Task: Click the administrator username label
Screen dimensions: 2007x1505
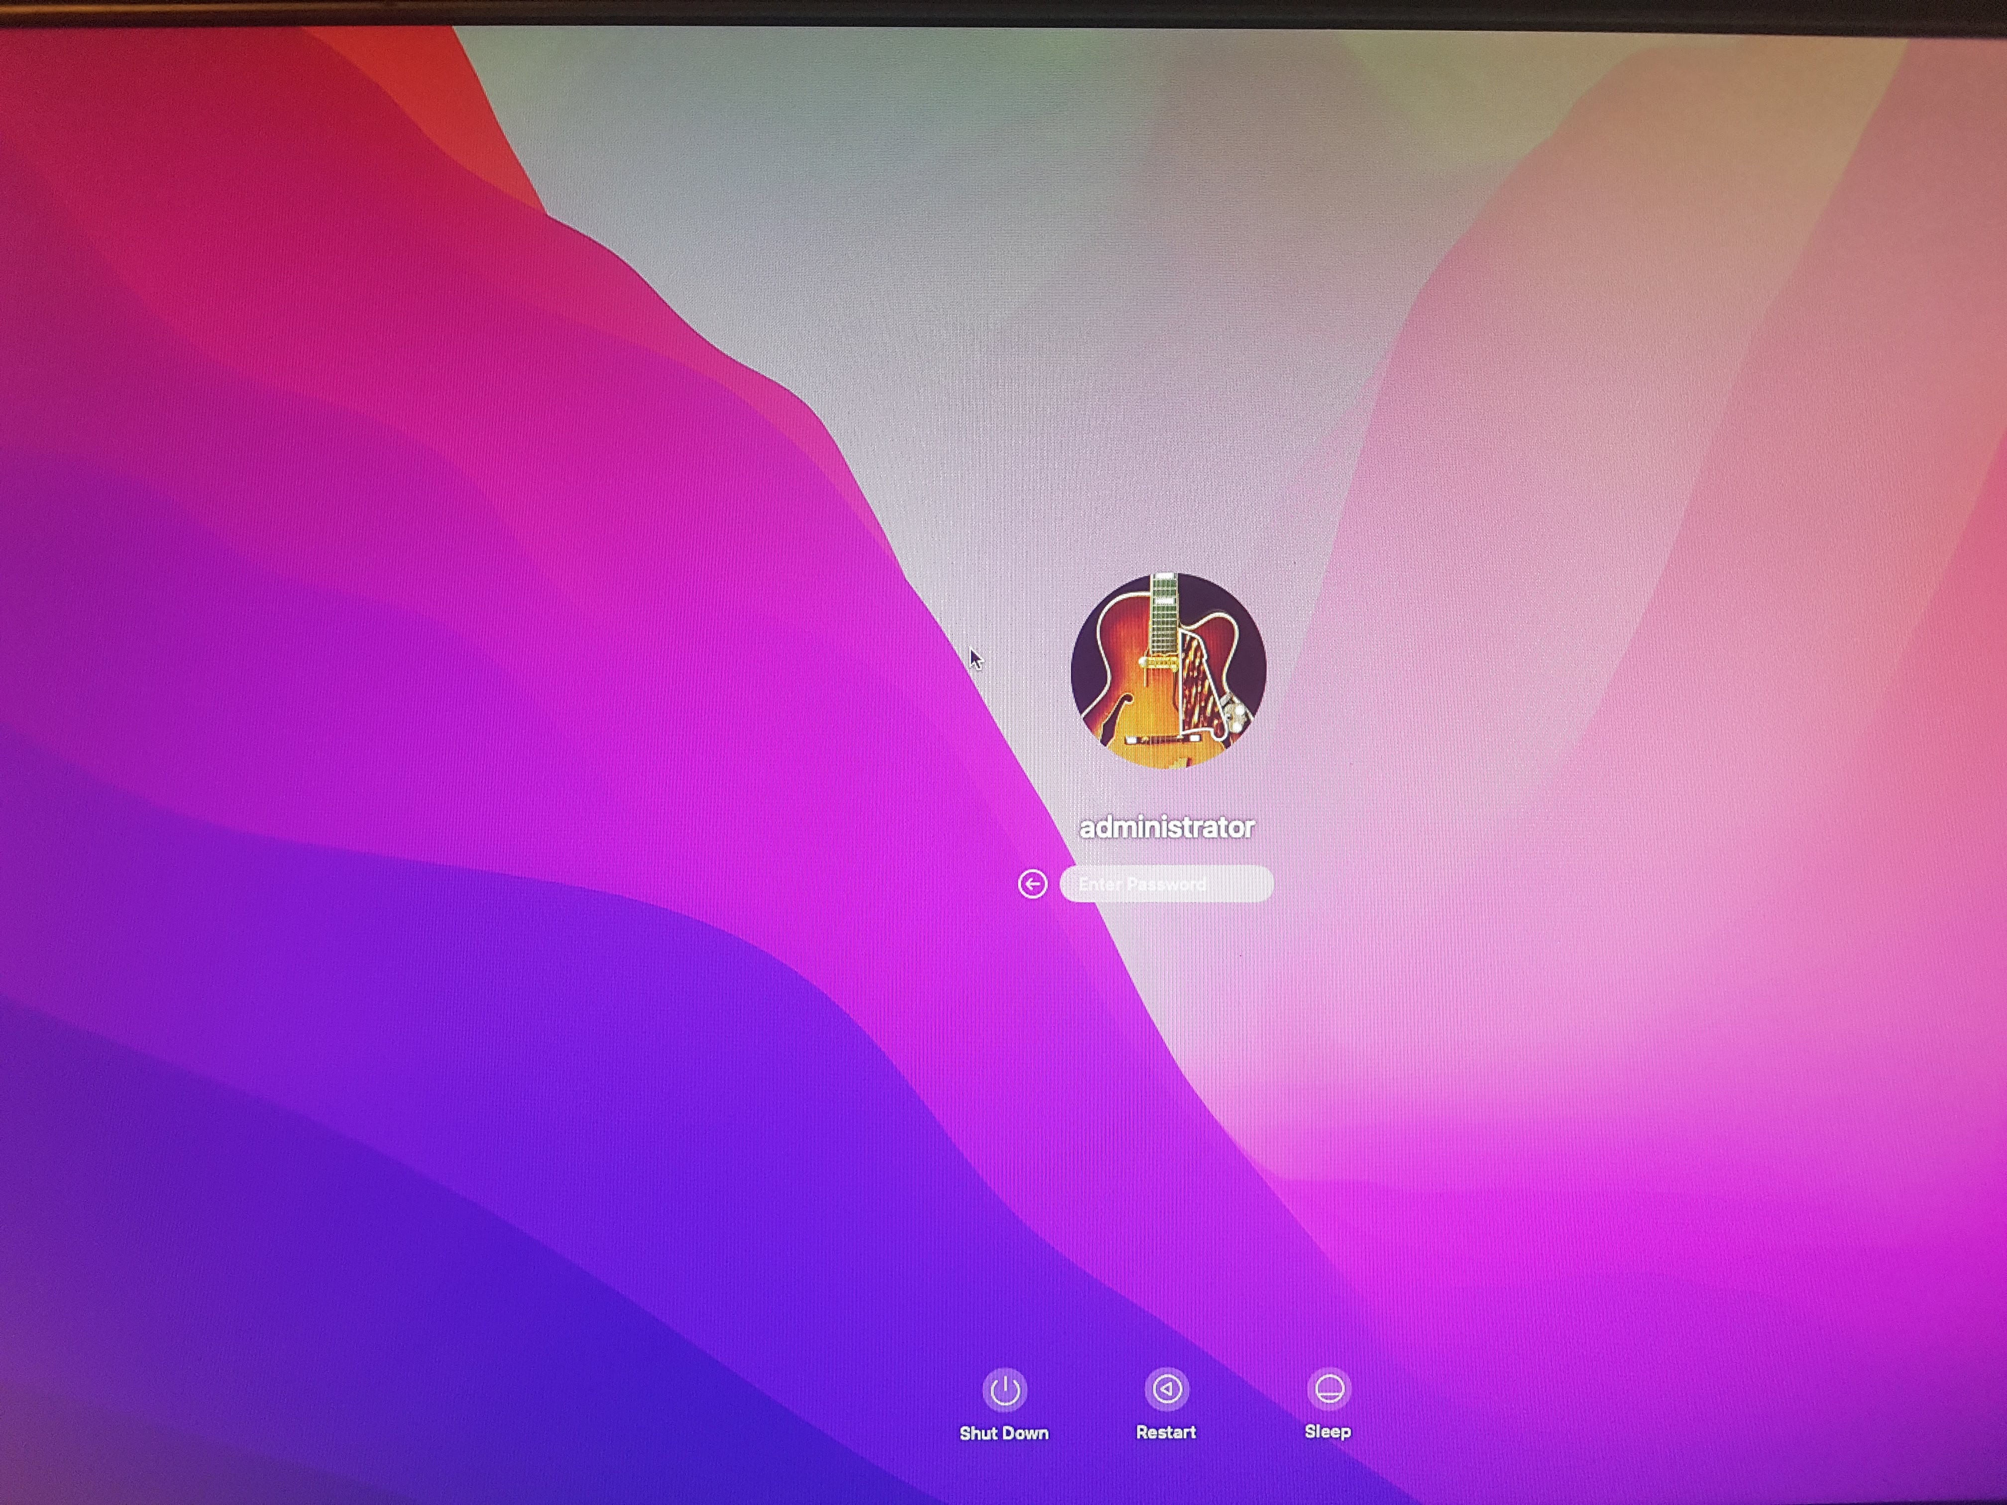Action: (1167, 827)
